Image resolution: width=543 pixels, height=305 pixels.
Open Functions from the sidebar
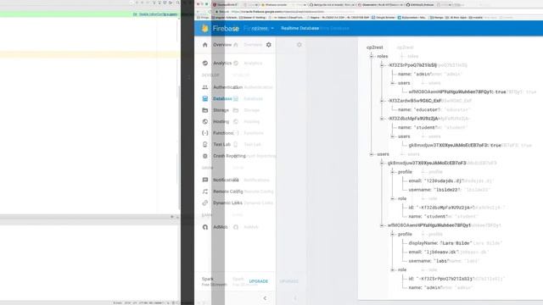[223, 133]
